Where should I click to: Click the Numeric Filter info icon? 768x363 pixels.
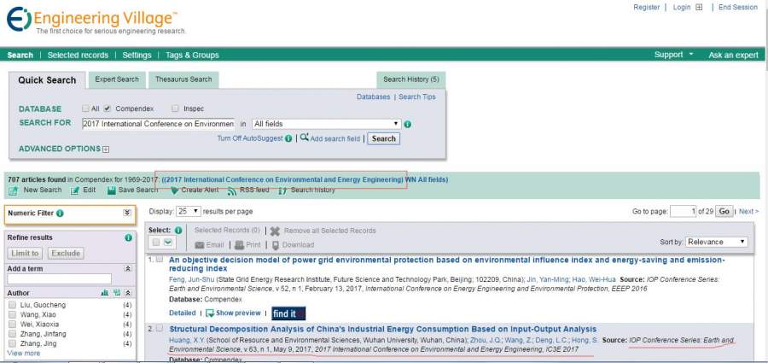coord(60,214)
